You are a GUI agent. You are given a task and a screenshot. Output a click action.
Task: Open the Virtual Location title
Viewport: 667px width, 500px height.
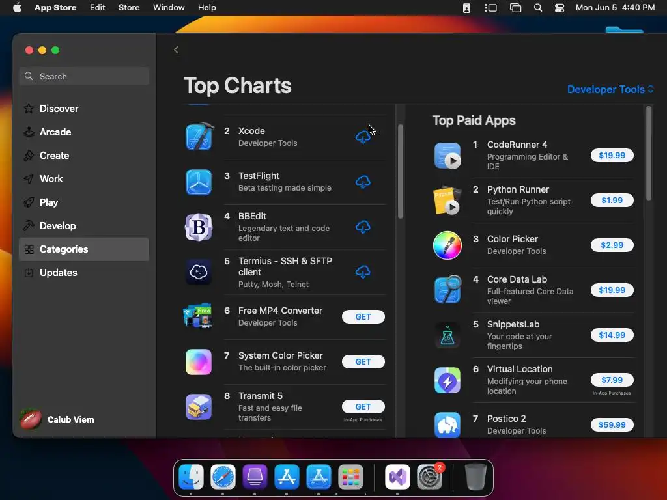(520, 369)
